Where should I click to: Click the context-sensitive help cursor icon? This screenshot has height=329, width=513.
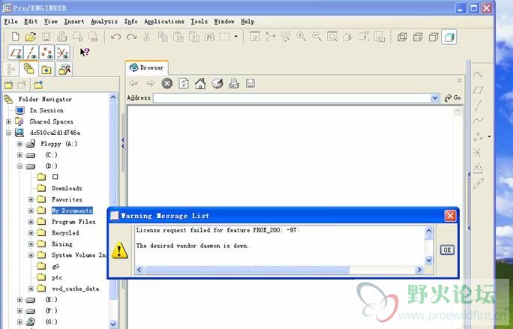click(85, 52)
